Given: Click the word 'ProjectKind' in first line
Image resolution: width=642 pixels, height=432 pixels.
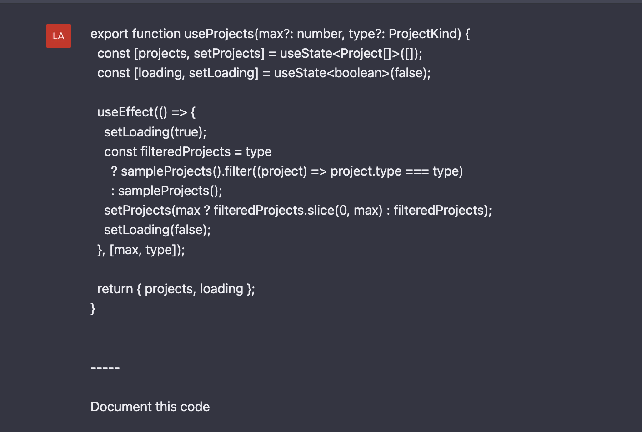Looking at the screenshot, I should coord(425,34).
